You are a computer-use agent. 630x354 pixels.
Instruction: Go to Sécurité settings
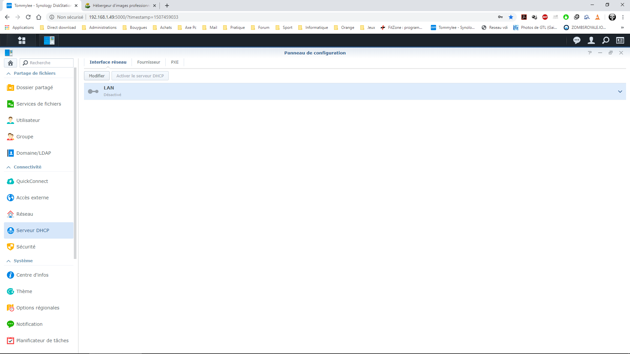click(x=26, y=247)
